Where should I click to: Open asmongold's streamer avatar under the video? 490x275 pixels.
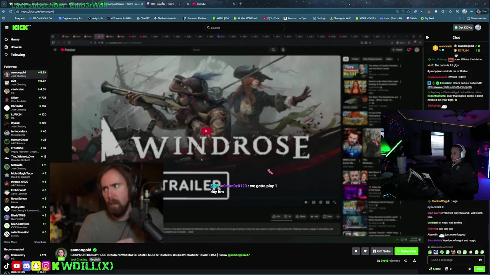[61, 254]
